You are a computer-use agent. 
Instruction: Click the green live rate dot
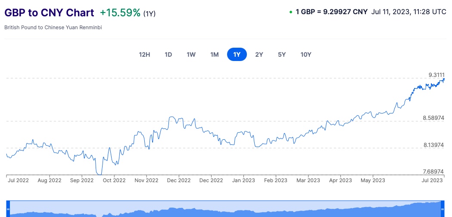pyautogui.click(x=291, y=12)
